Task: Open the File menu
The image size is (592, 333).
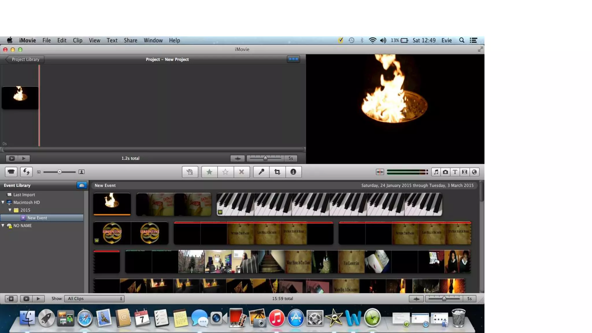Action: click(x=47, y=40)
